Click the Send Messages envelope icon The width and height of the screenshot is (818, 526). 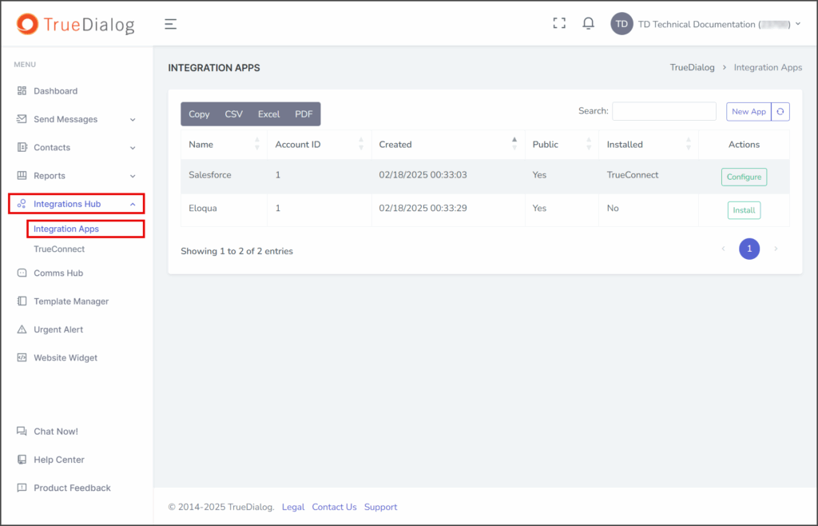[22, 119]
